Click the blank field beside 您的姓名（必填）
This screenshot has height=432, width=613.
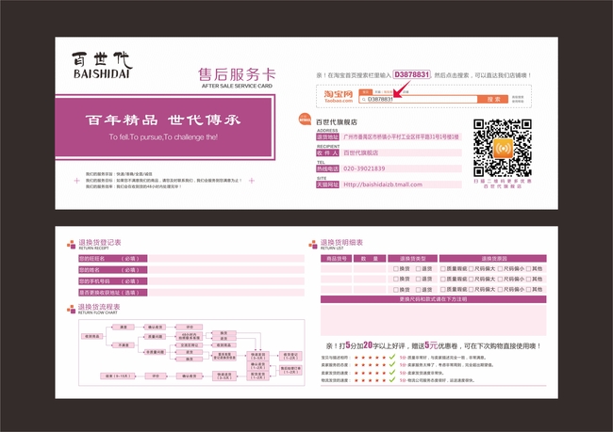coord(226,270)
